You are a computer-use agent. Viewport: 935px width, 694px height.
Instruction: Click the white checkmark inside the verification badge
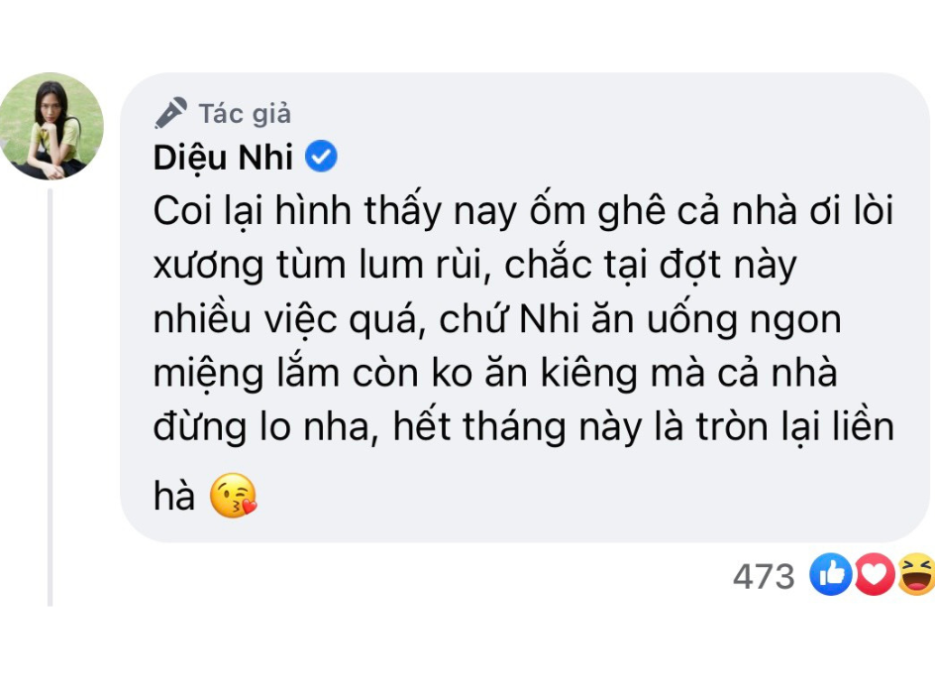coord(322,156)
